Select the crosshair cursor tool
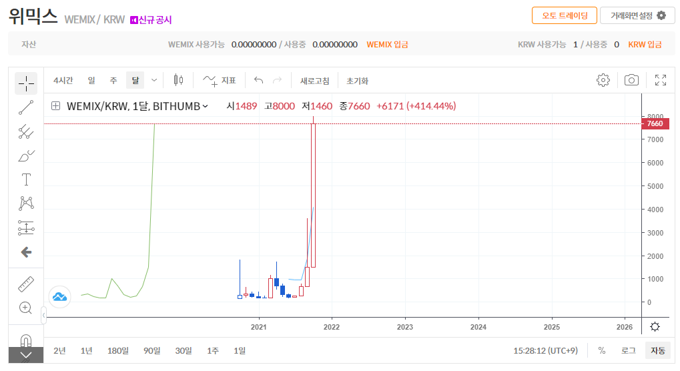The image size is (680, 371). point(26,83)
